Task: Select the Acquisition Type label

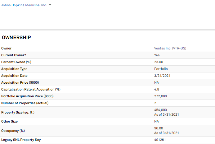Action: tap(14, 69)
